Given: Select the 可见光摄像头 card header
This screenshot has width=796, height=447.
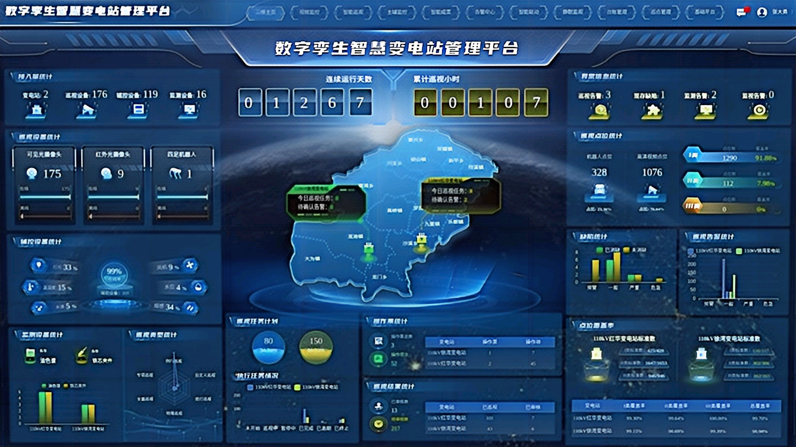Looking at the screenshot, I should pos(44,154).
